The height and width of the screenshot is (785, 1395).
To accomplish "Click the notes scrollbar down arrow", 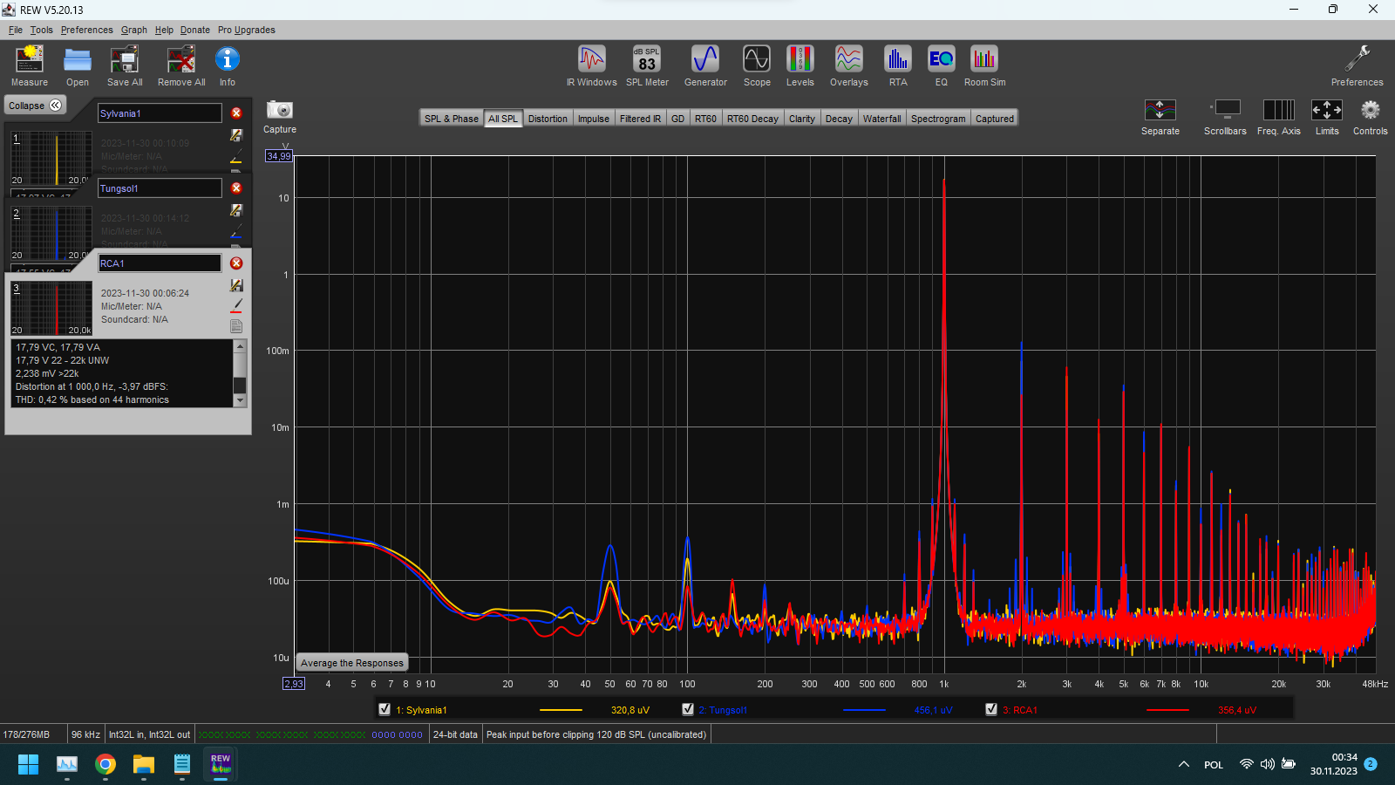I will click(x=240, y=400).
